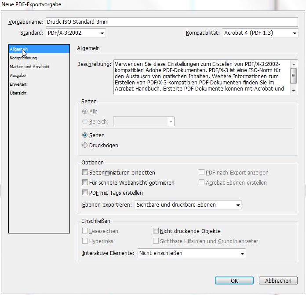Image resolution: width=306 pixels, height=295 pixels.
Task: Enable Nicht druckende Objekte checkbox
Action: [156, 231]
